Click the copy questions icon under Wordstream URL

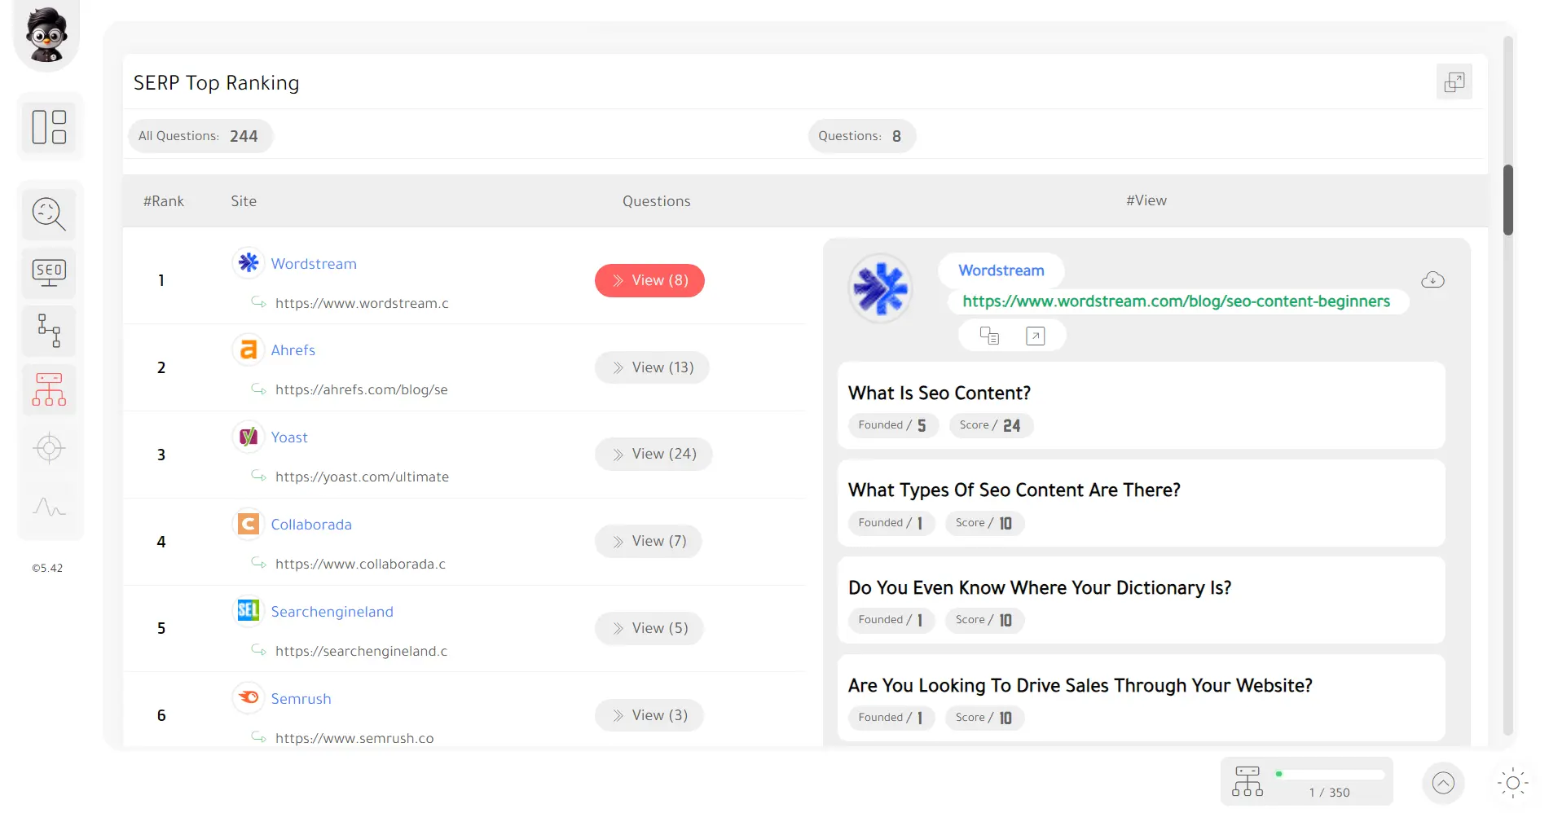(989, 336)
